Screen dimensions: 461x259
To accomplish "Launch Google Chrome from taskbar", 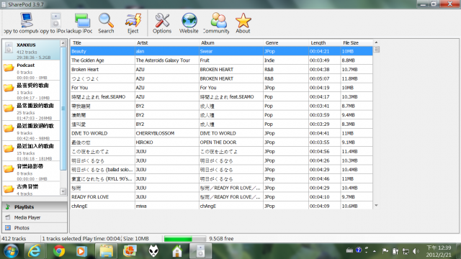I will (x=59, y=251).
